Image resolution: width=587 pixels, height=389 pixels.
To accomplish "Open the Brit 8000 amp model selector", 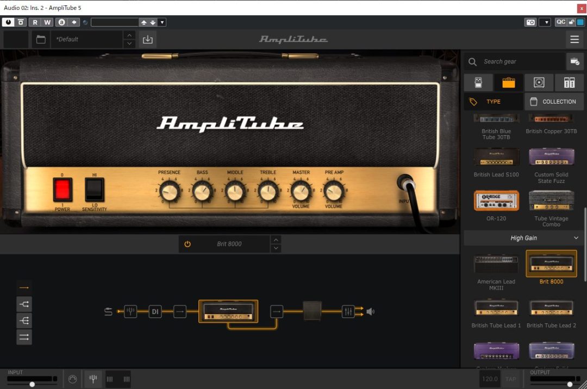I will (x=229, y=244).
